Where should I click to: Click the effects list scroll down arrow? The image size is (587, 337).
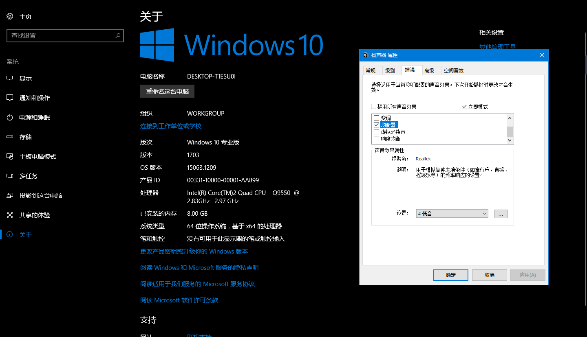point(510,140)
